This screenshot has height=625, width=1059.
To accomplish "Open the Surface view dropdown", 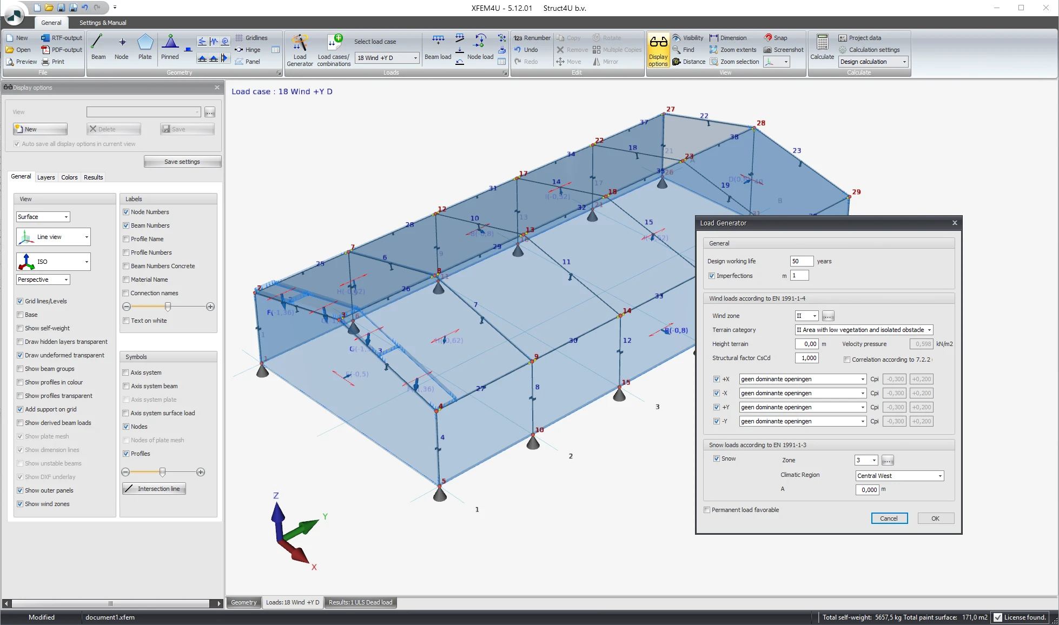I will pyautogui.click(x=43, y=217).
